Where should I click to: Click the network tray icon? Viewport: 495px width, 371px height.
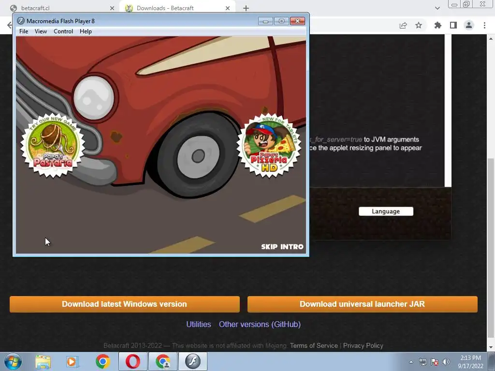422,362
